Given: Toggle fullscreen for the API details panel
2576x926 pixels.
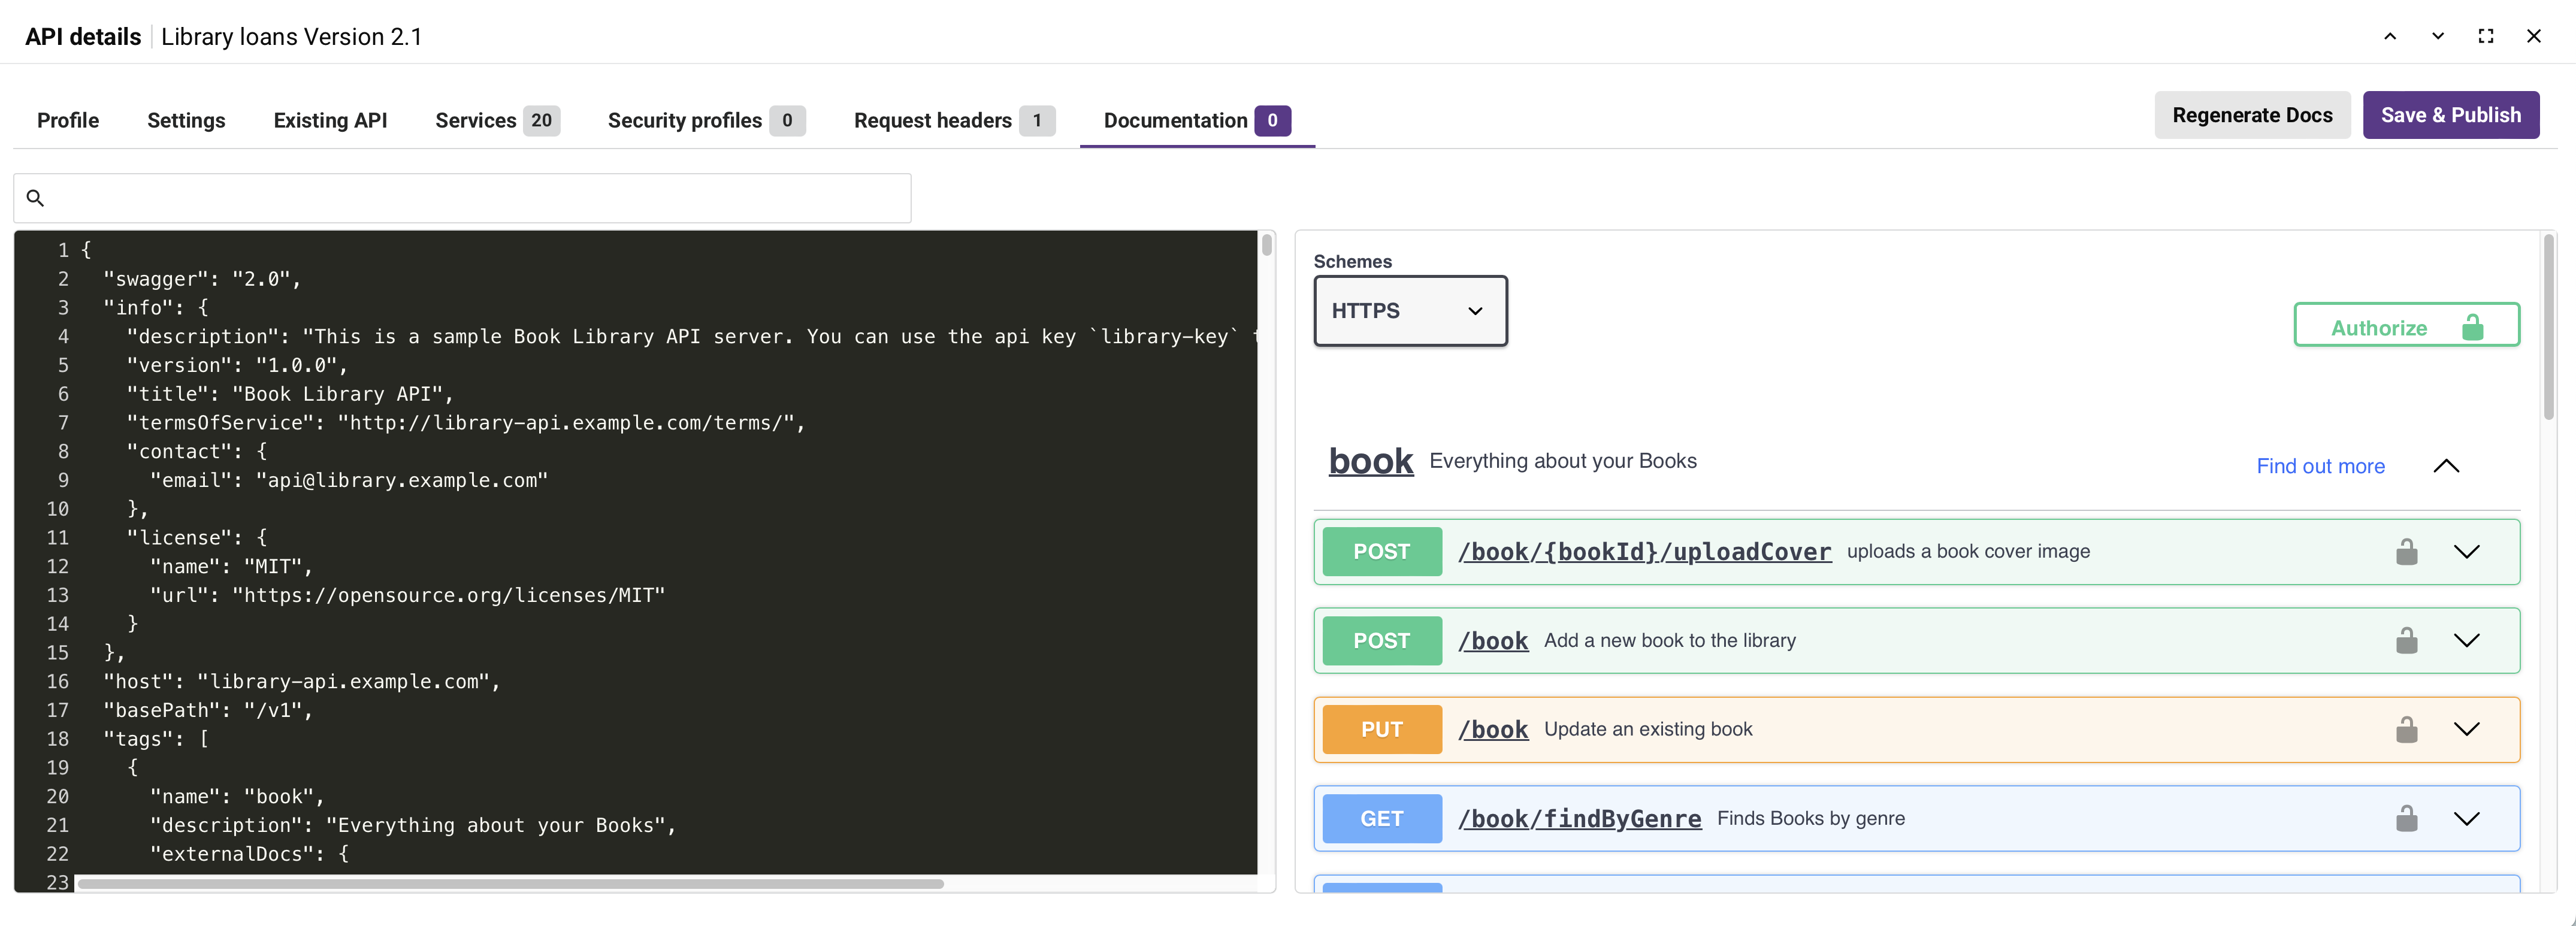Looking at the screenshot, I should click(2486, 36).
